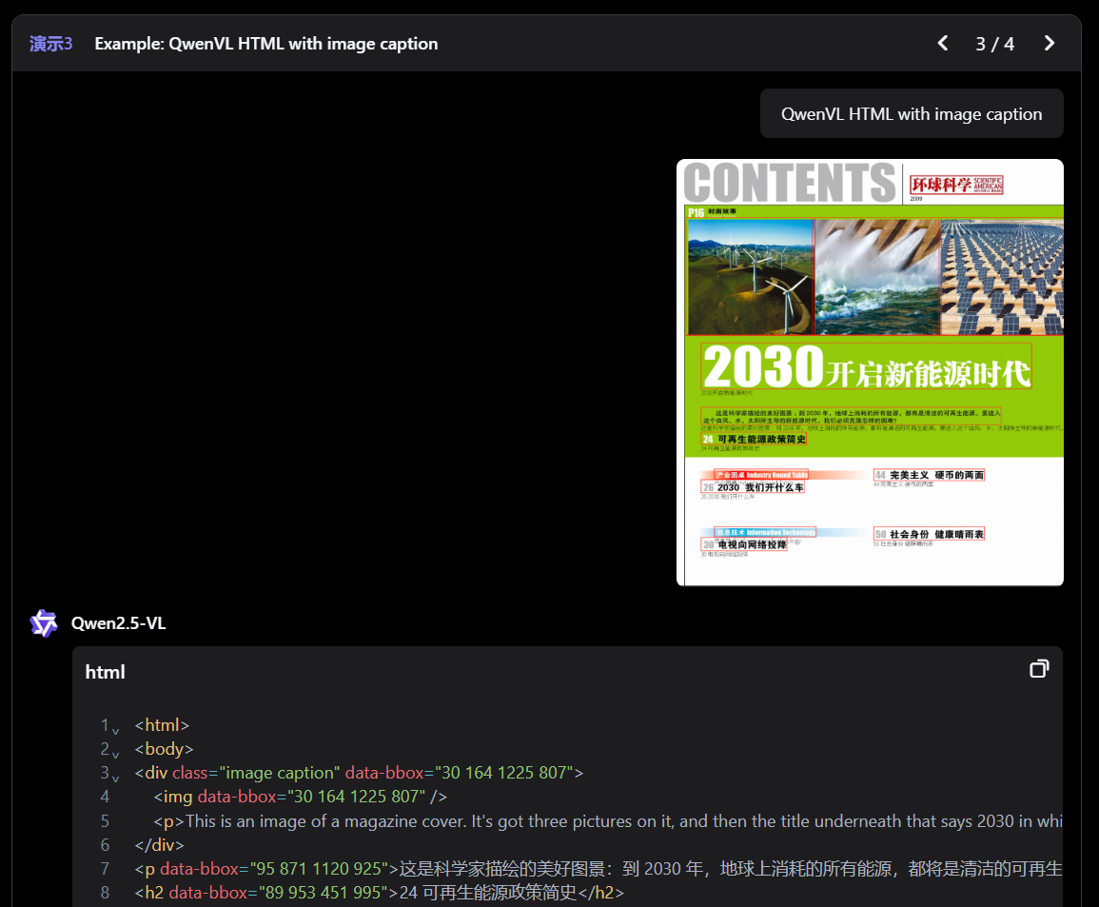Advance to the next demo example
Image resolution: width=1099 pixels, height=907 pixels.
(1049, 44)
